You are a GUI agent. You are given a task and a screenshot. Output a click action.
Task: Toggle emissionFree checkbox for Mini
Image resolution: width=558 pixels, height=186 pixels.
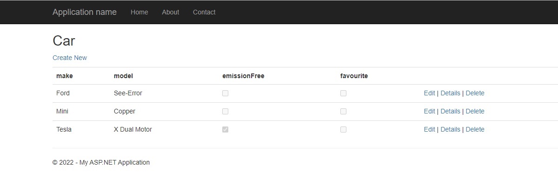[x=226, y=111]
